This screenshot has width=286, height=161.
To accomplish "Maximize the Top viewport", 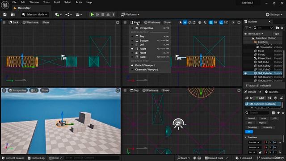I will tap(239, 90).
